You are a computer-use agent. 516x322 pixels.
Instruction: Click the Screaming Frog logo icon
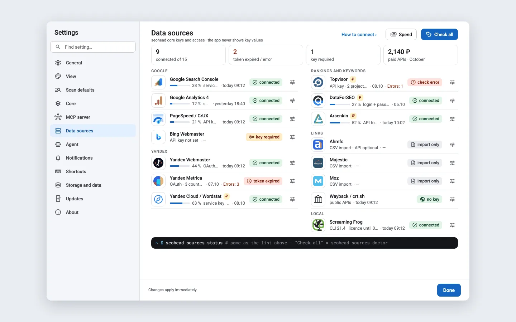click(318, 225)
